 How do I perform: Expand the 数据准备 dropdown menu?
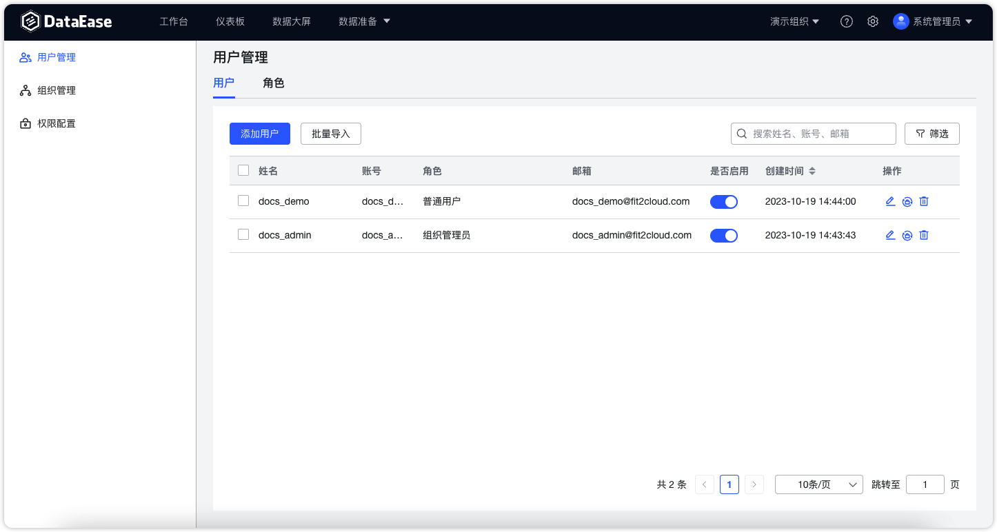tap(364, 21)
